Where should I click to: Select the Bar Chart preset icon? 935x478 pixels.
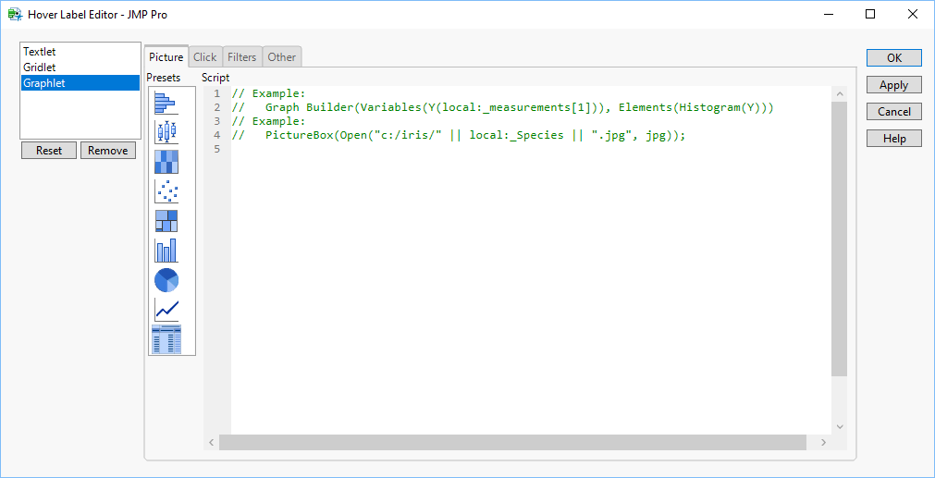pos(166,251)
